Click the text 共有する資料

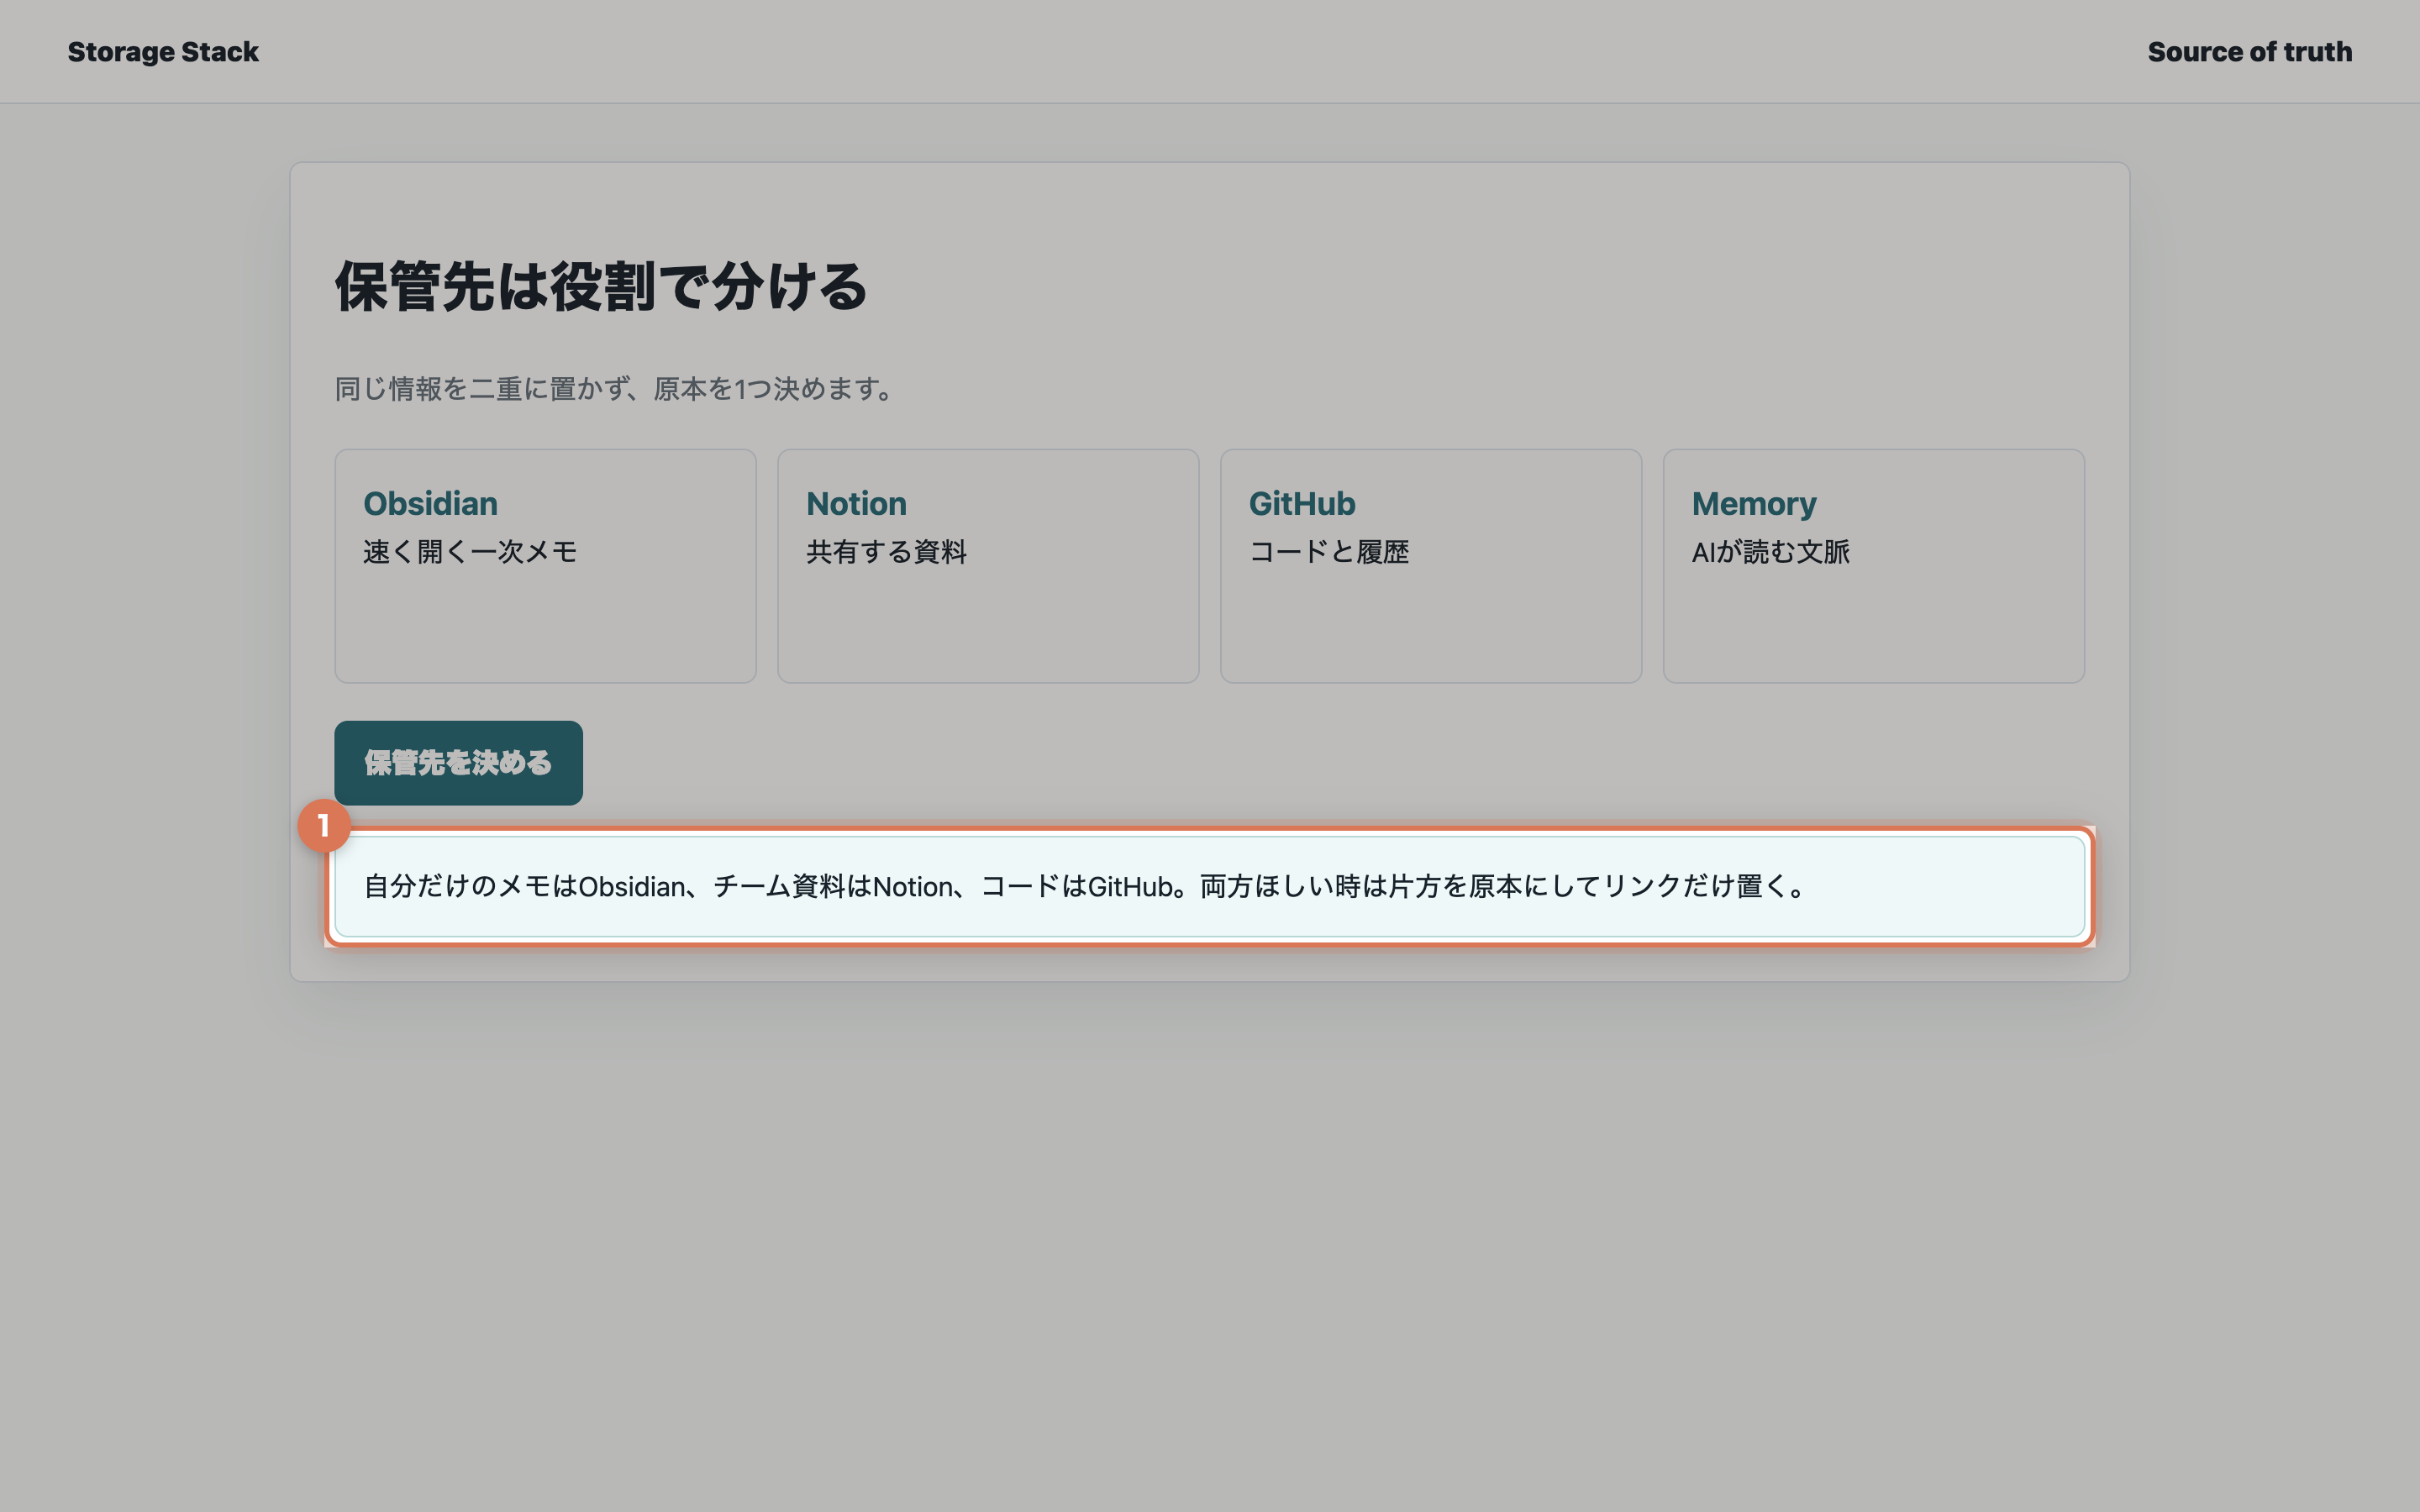click(886, 552)
